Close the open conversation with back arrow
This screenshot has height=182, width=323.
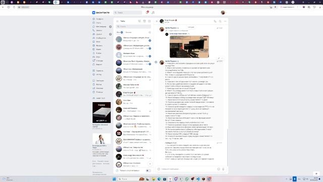pos(156,21)
